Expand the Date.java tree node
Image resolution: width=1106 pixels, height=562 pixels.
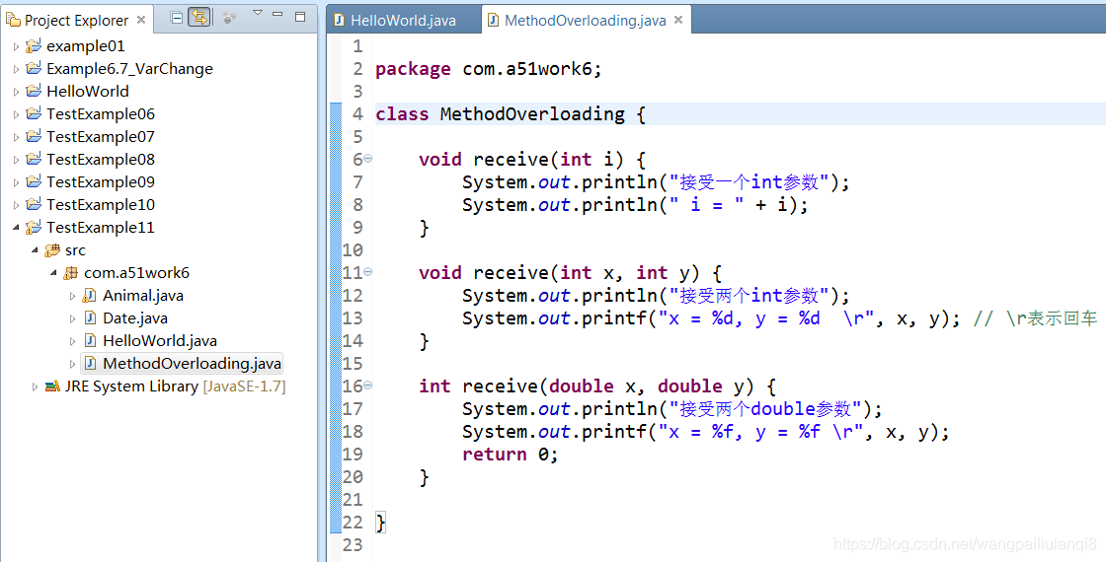[x=72, y=319]
